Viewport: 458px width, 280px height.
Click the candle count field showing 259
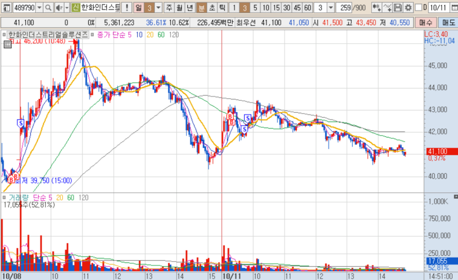tap(344, 8)
